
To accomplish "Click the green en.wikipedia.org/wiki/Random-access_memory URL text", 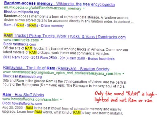I will tap(43, 8).
